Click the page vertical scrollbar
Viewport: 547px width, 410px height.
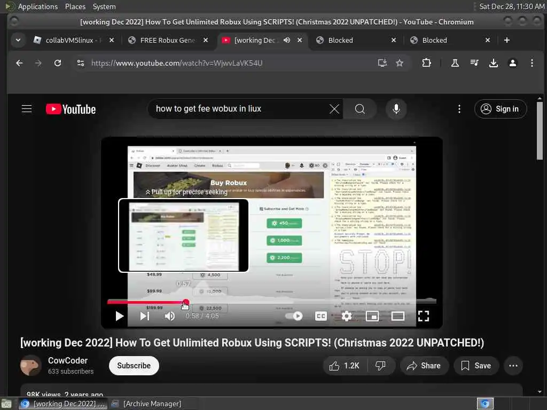click(x=540, y=131)
